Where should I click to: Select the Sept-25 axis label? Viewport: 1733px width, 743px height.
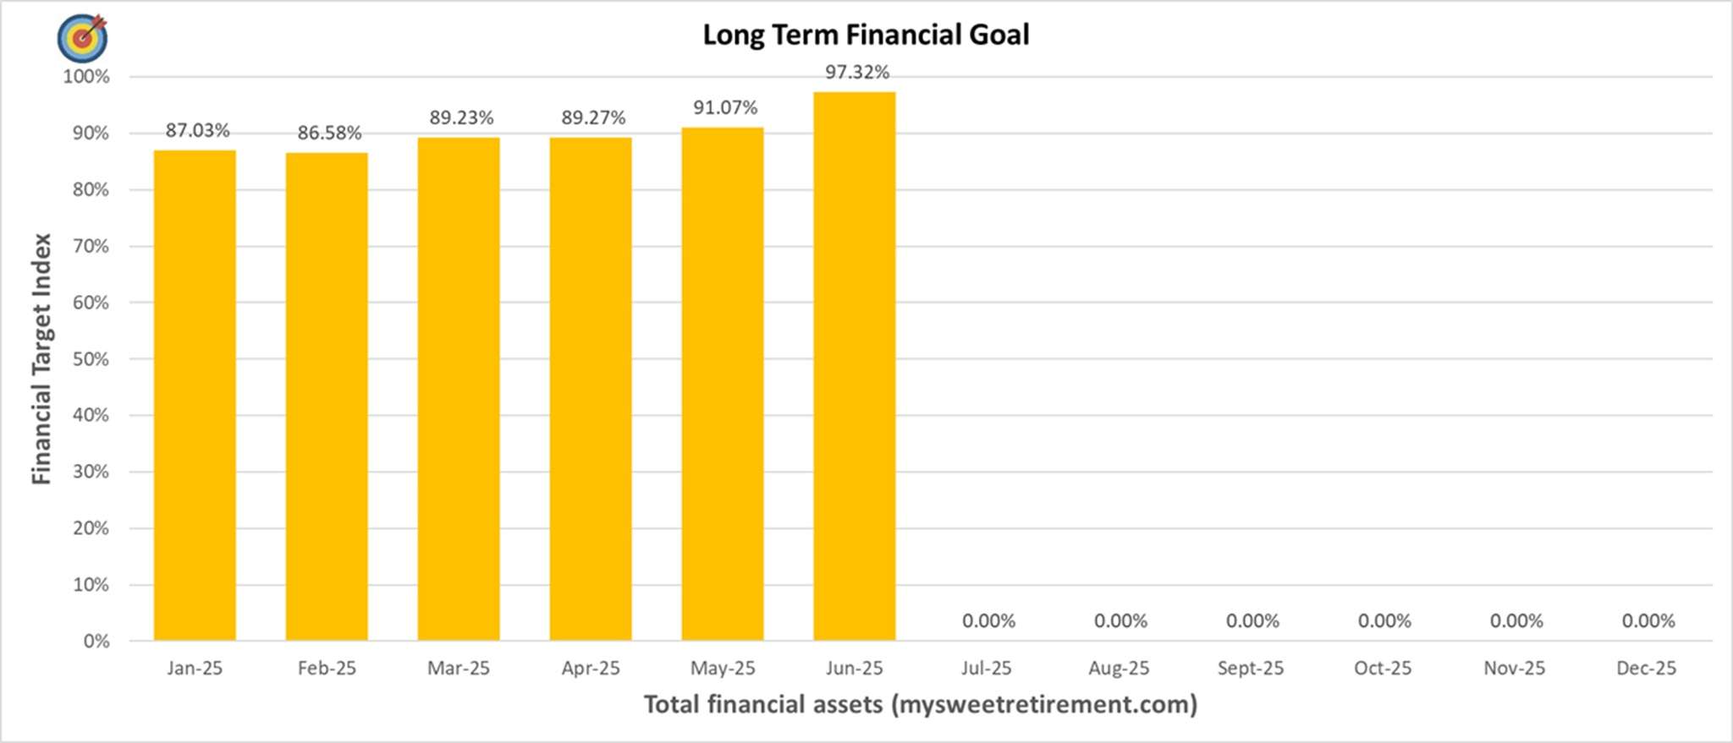point(1250,668)
